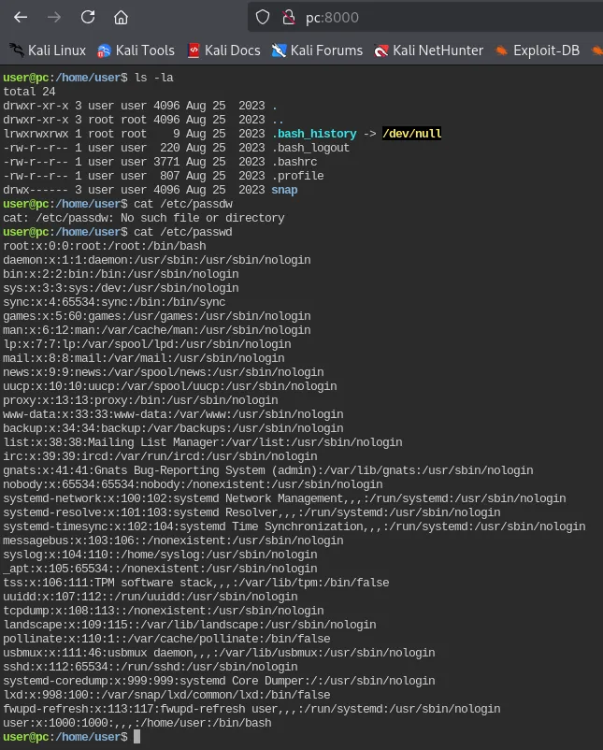Reload the page with refresh icon
The width and height of the screenshot is (603, 750).
88,18
